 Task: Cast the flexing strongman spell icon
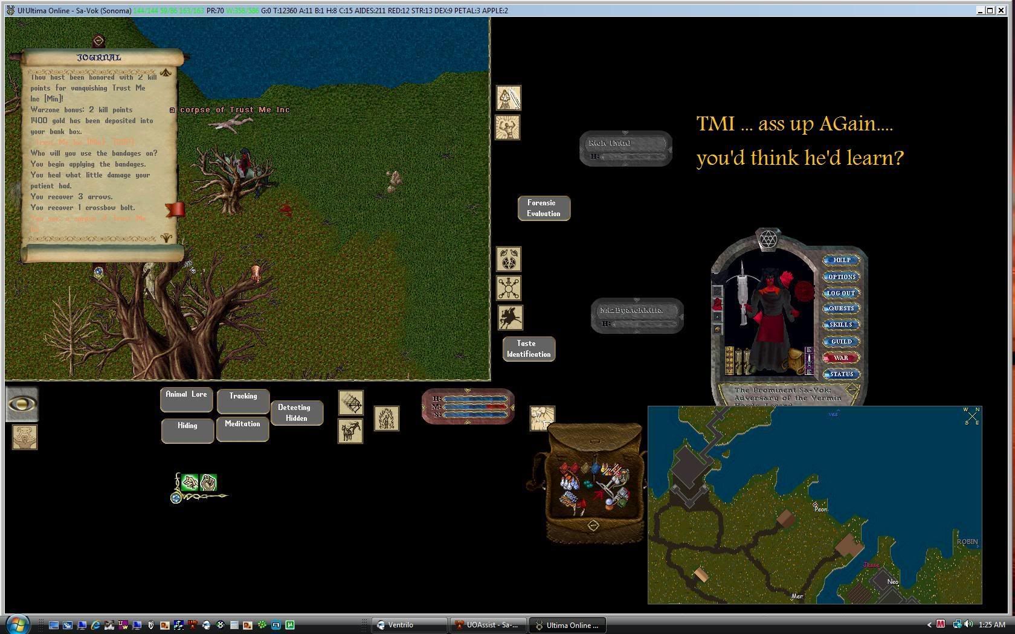click(507, 127)
